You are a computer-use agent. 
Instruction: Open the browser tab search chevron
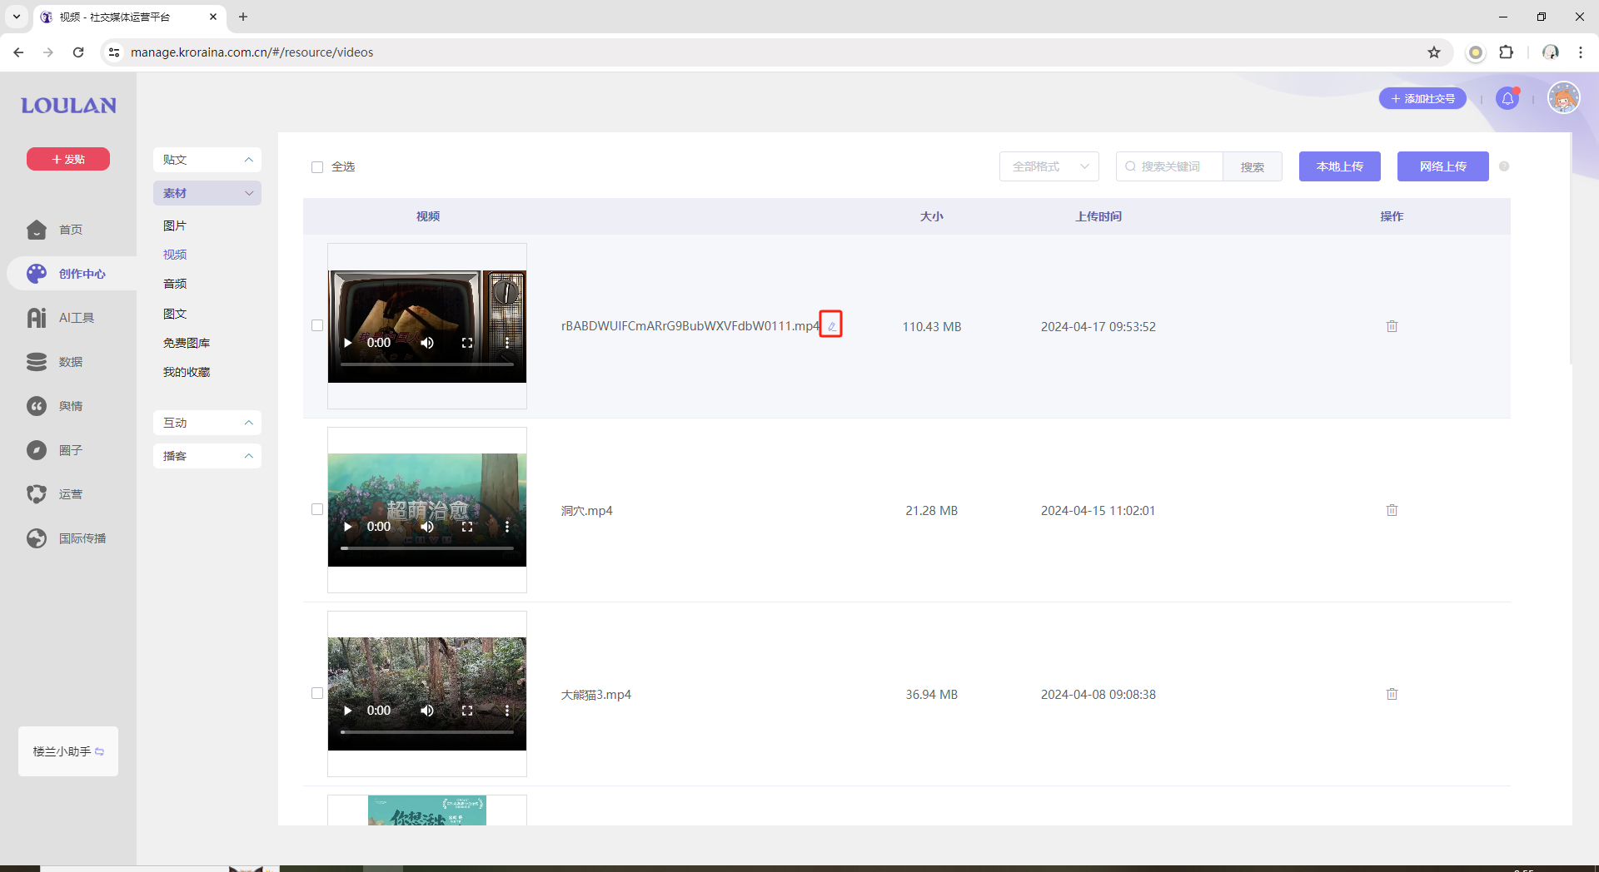(16, 17)
